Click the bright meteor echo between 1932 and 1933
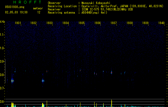168x107 pixels. coord(43,81)
